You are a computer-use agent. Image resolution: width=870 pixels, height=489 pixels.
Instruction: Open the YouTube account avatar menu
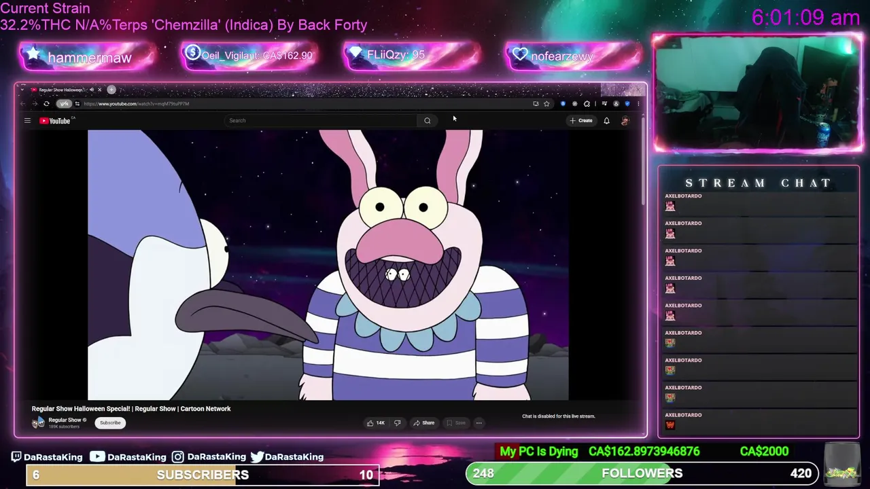tap(625, 121)
